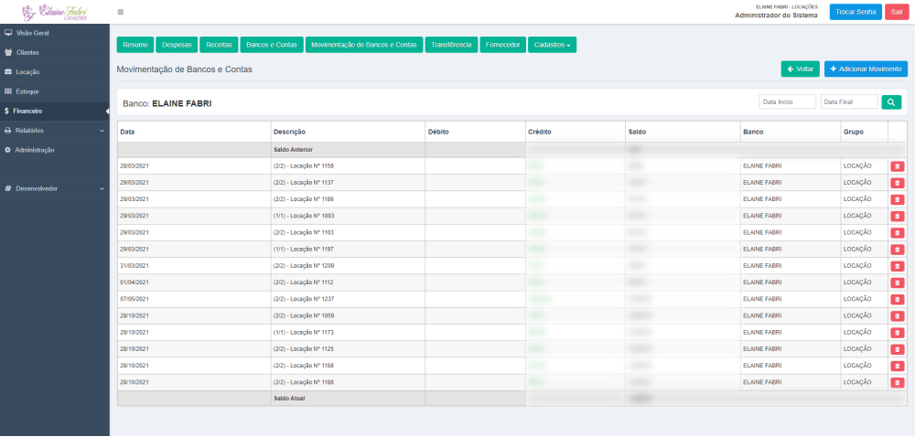Screen dimensions: 915x437
Task: Delete the Locação Nº 1158 row
Action: click(x=897, y=166)
